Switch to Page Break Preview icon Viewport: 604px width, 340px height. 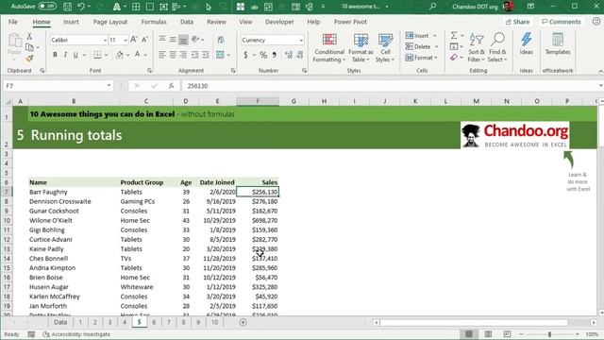tap(507, 334)
